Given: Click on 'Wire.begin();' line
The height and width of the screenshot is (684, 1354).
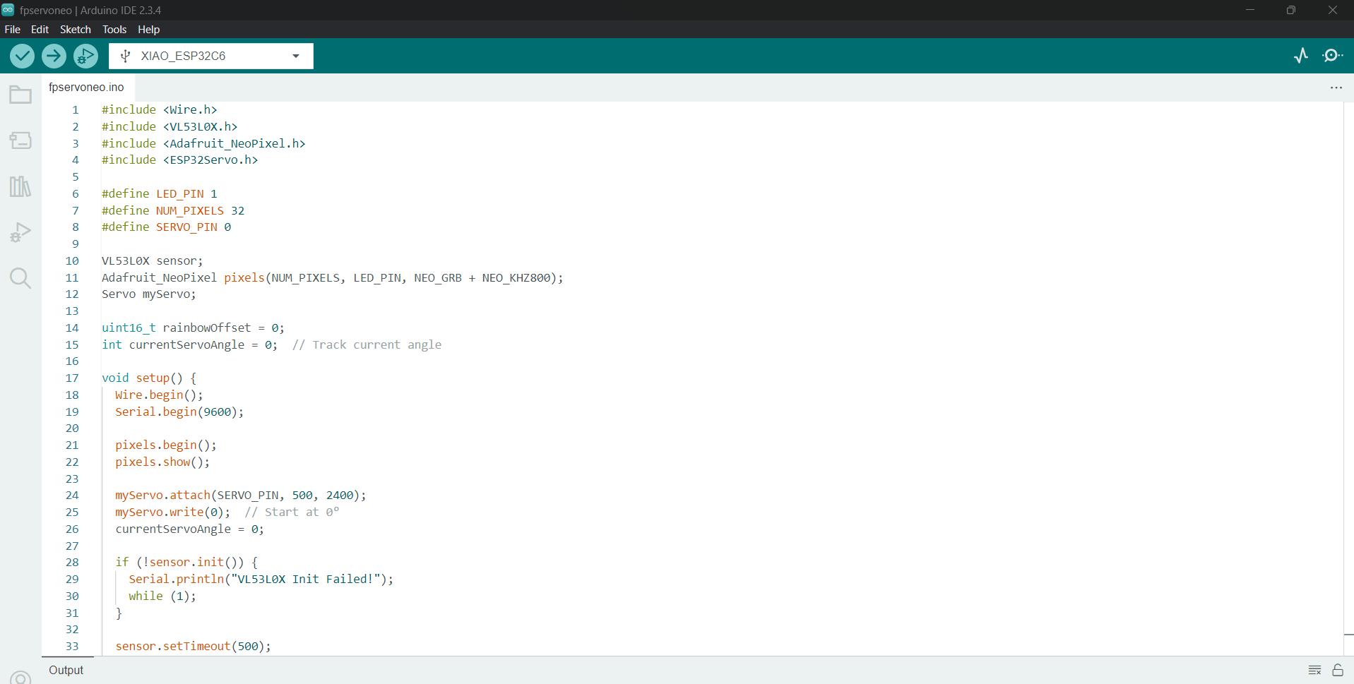Looking at the screenshot, I should click(159, 395).
